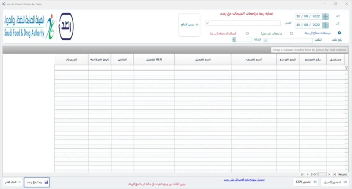Viewport: 352px width, 189px height.
Task: Sort by تاريخ الإرجاع column header
Action: [288, 59]
